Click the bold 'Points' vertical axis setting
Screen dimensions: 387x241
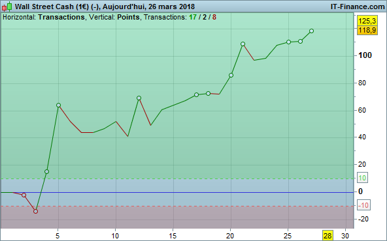point(128,17)
